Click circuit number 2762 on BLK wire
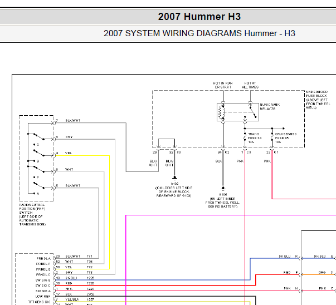This screenshot has height=305, width=336. 90,294
